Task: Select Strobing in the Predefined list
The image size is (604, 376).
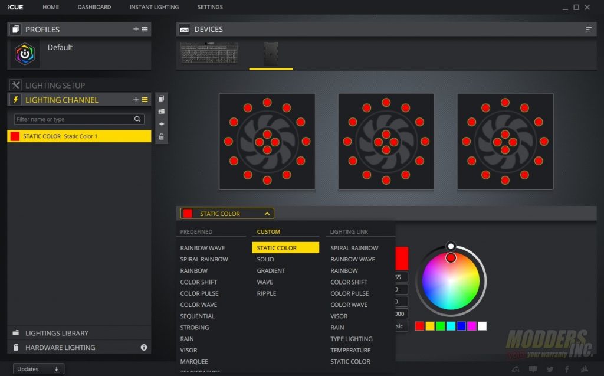Action: (x=195, y=328)
